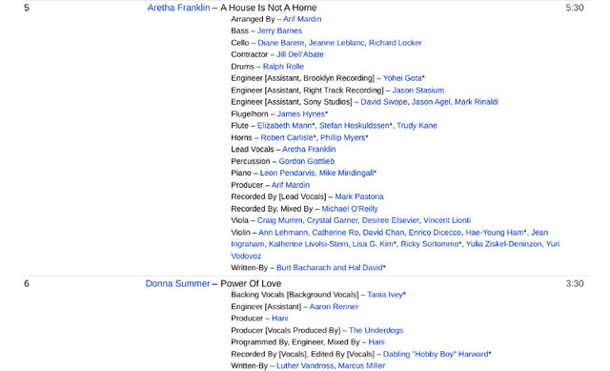Click the Trudy Kane flute link
610x371 pixels.
pos(417,126)
